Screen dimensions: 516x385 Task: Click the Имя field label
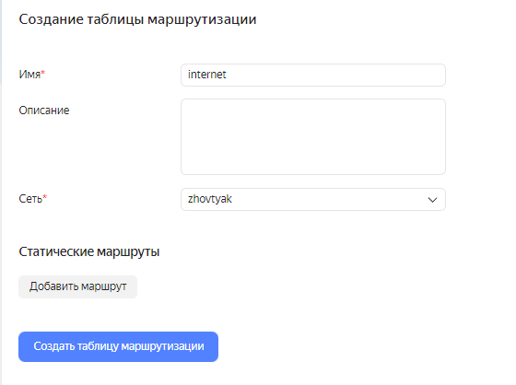tap(29, 75)
